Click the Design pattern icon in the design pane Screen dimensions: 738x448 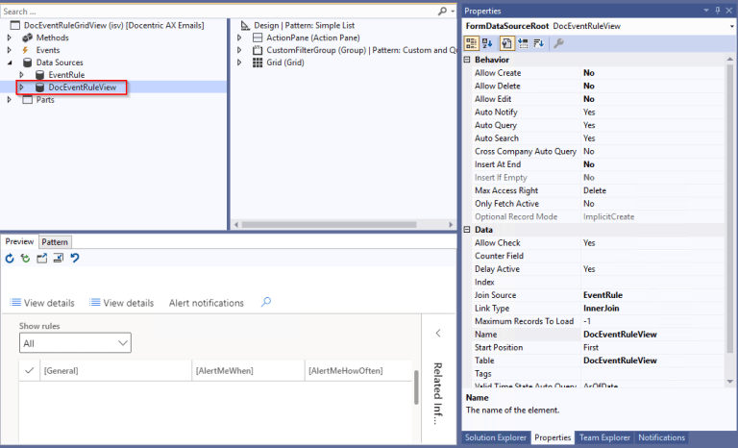click(245, 25)
